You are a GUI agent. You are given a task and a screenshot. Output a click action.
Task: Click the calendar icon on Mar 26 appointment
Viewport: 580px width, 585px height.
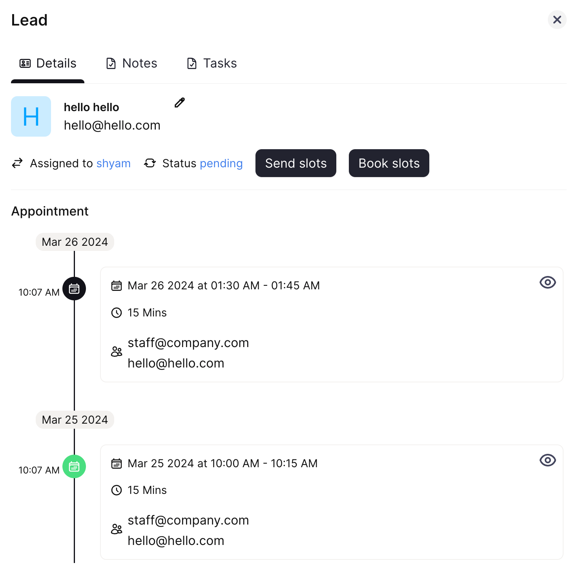(117, 286)
